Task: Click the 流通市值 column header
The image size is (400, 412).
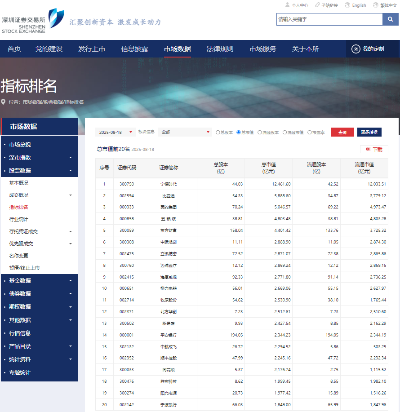Action: (364, 168)
